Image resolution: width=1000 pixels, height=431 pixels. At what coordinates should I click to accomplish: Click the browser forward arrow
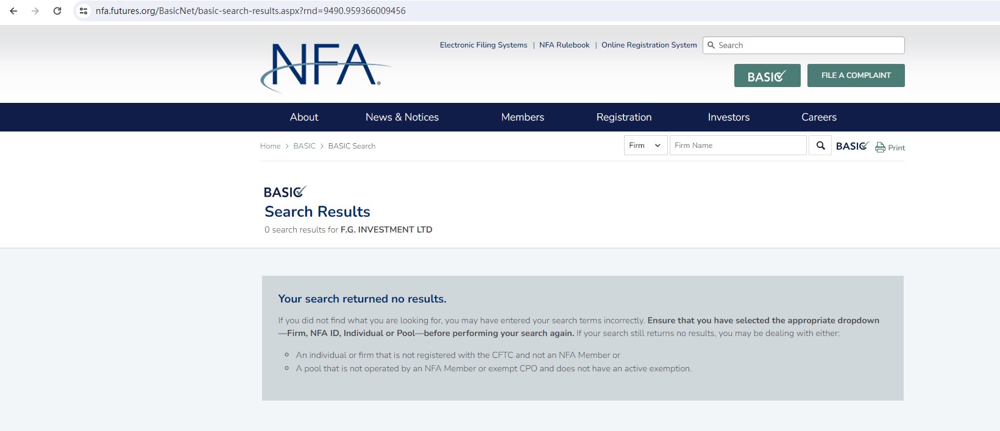point(35,11)
